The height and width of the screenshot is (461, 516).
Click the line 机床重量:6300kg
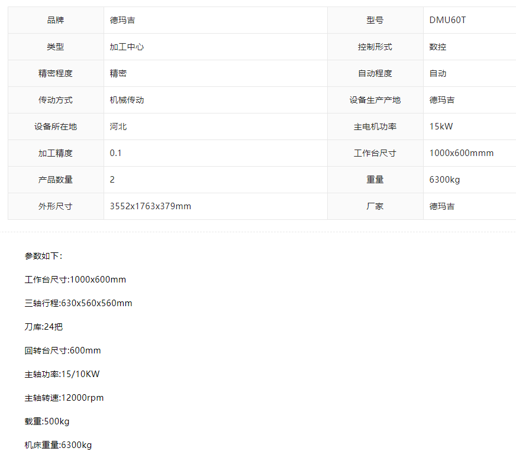pos(58,445)
